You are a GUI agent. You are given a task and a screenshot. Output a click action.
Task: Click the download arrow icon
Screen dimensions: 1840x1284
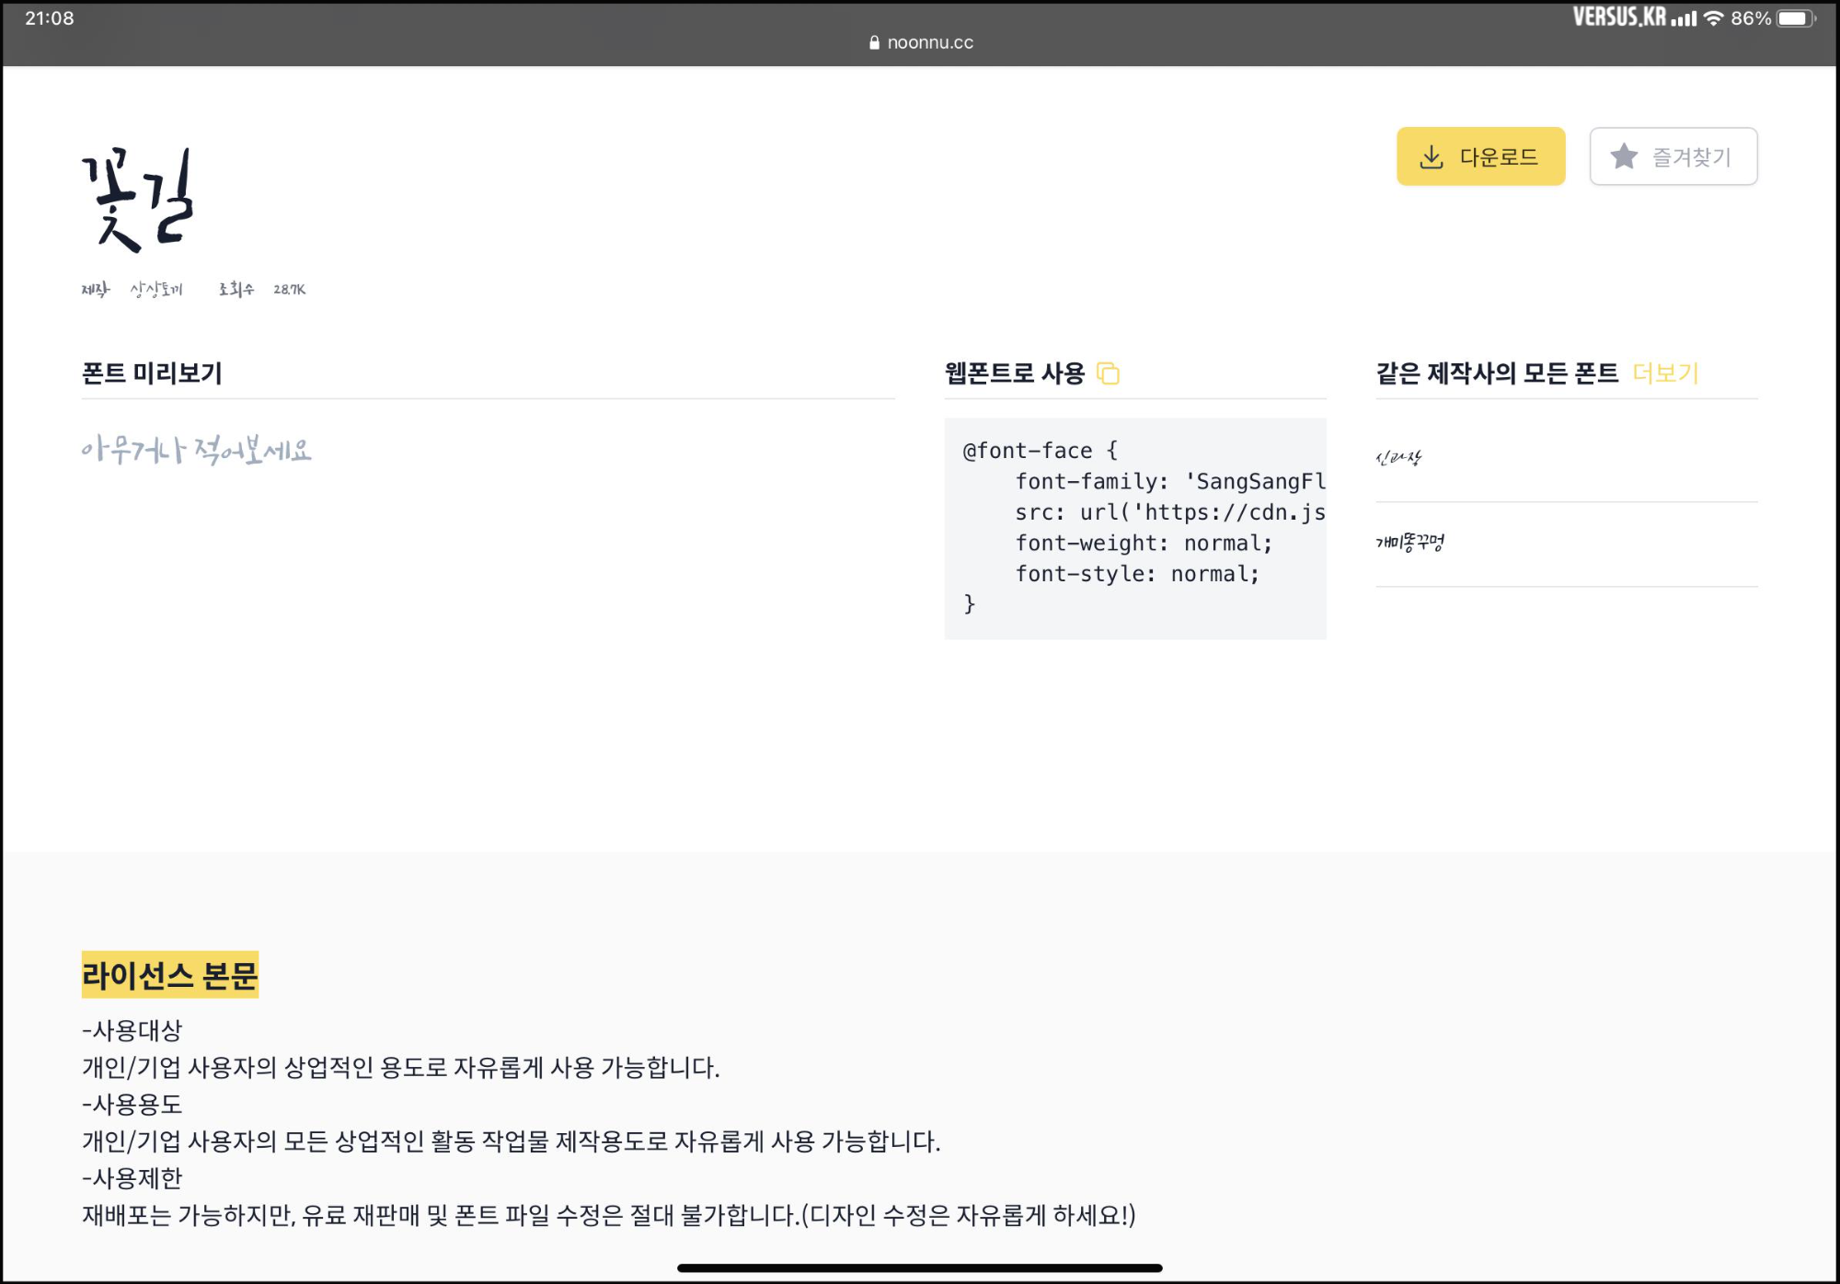tap(1432, 157)
